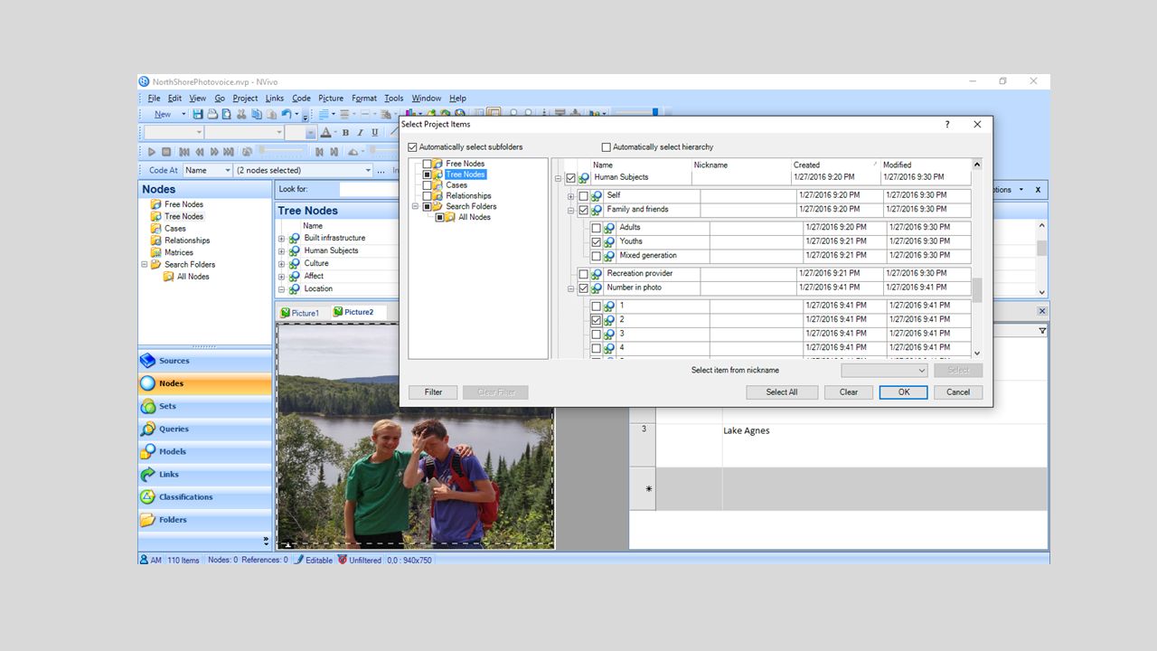Screen dimensions: 1157x651
Task: Click the help question mark in dialog
Action: pos(947,125)
